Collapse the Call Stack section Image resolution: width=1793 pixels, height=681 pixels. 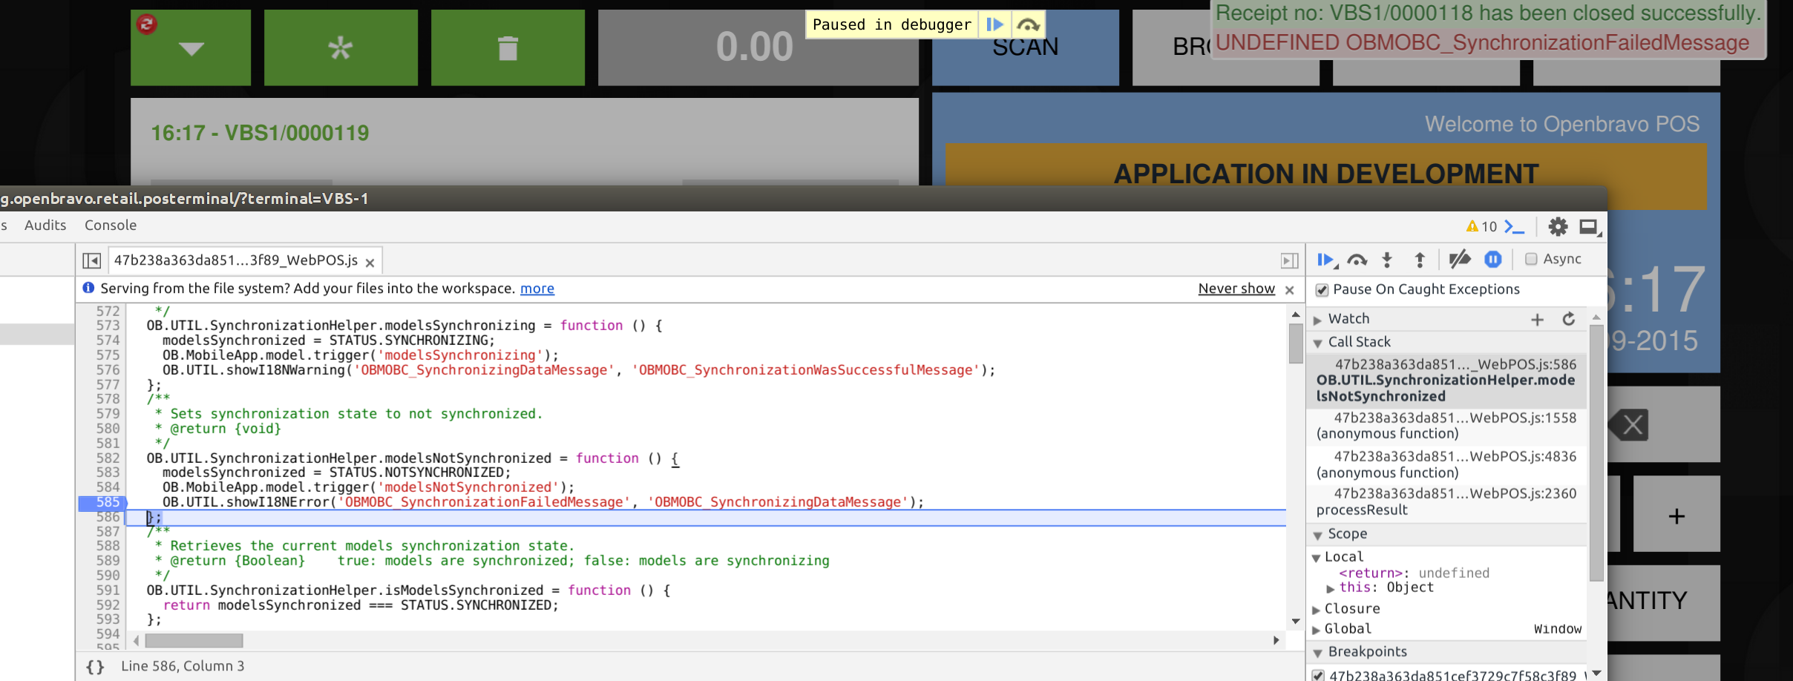[x=1318, y=343]
